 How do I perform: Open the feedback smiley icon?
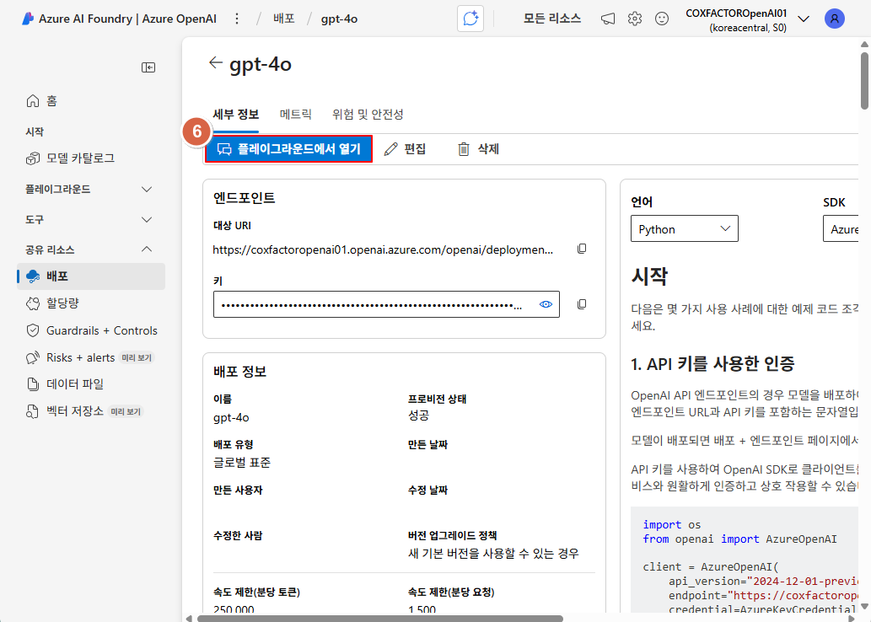click(x=662, y=19)
